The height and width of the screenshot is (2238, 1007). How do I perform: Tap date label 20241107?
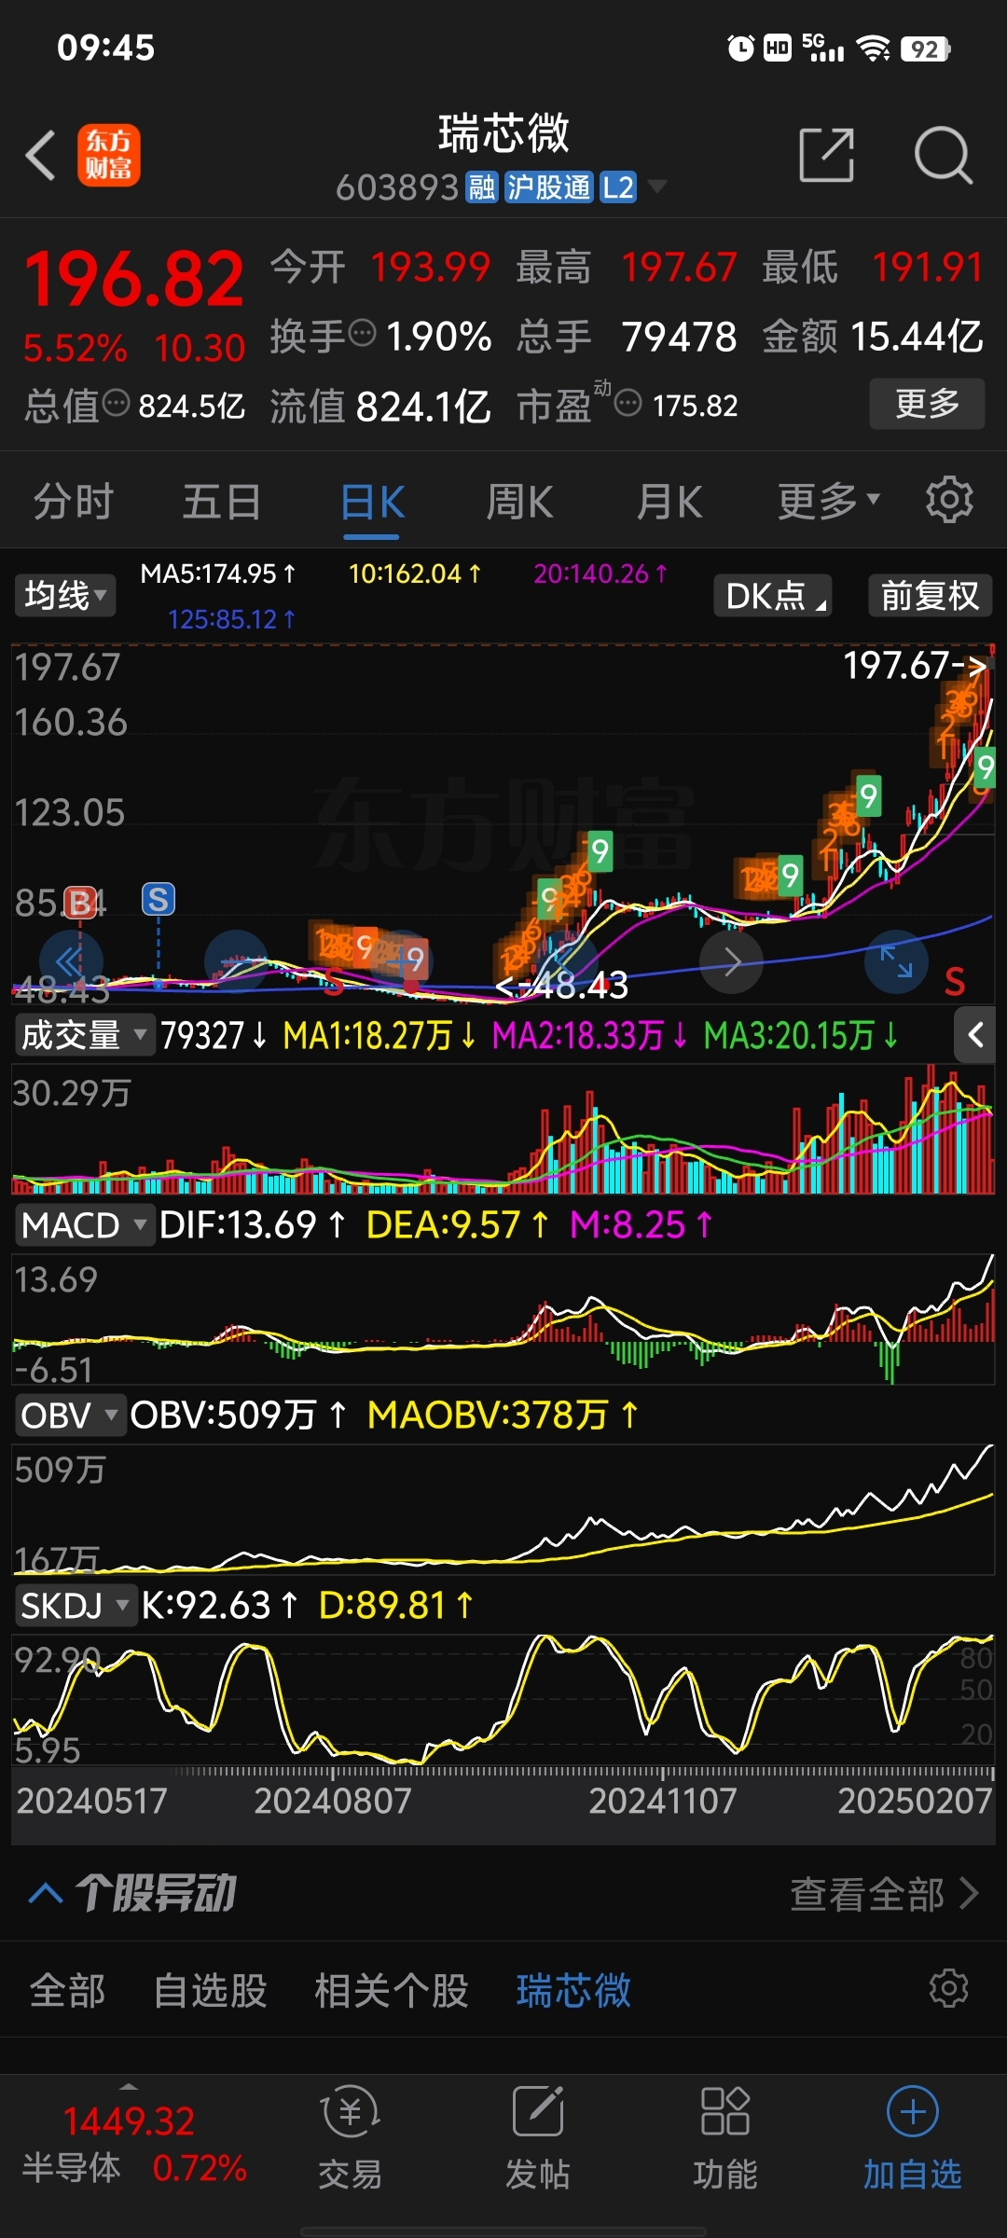663,1800
